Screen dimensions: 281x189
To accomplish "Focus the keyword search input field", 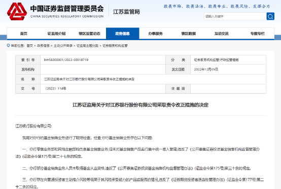I will coord(235,16).
